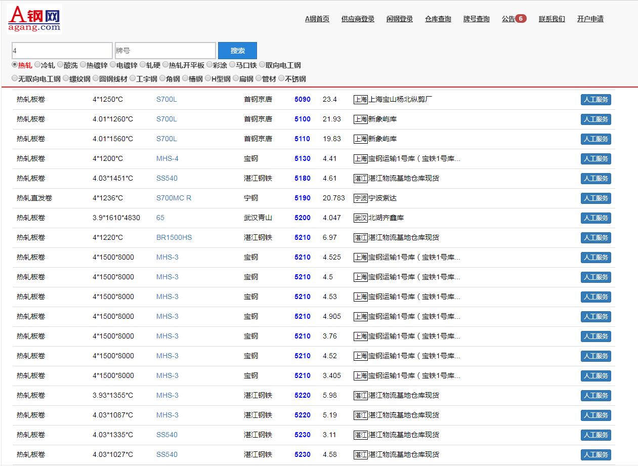
Task: Choose the 酸洗 category radio
Action: point(60,65)
